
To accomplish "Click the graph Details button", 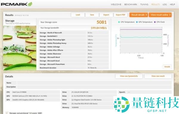I will click(167, 67).
